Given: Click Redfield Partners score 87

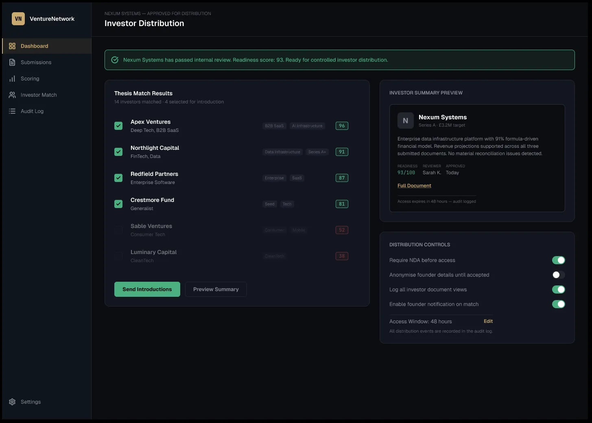Looking at the screenshot, I should pos(342,178).
